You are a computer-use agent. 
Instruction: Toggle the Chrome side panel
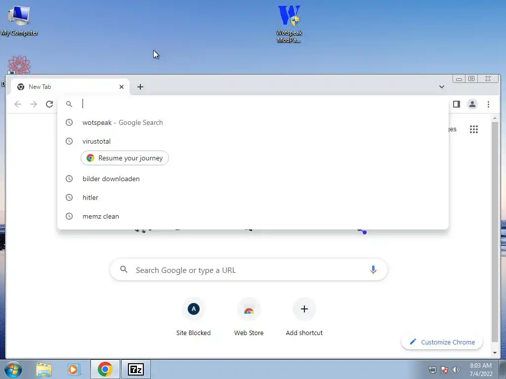456,104
